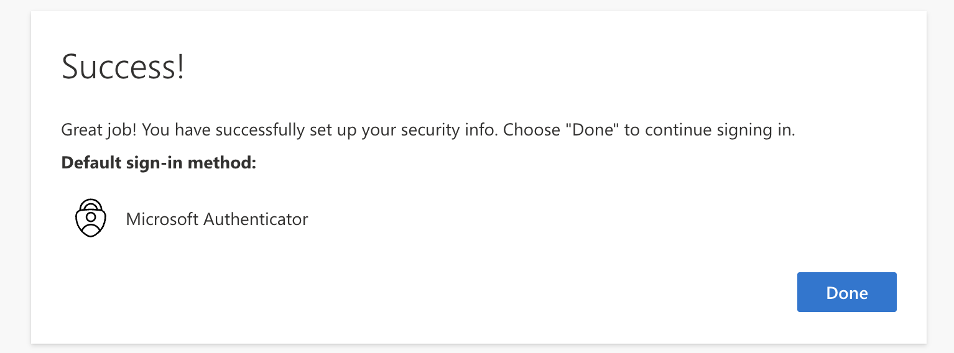Click the word "successfully" in the message
The image size is (954, 353).
[x=255, y=131]
